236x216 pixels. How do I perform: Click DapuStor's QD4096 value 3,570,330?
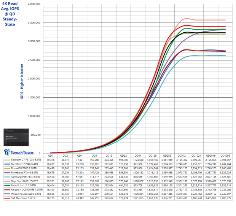(x=225, y=181)
